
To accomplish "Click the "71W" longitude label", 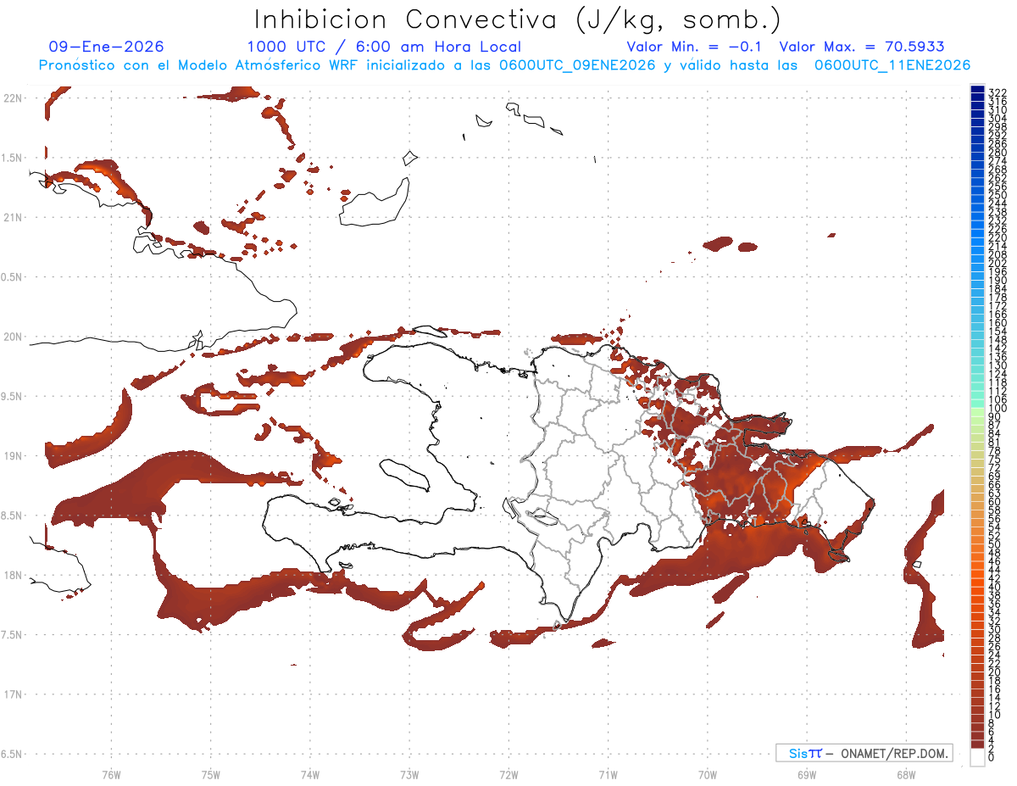I will tap(608, 774).
